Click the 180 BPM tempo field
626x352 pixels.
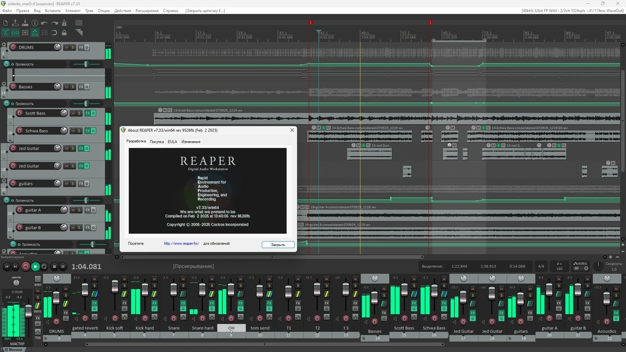tap(559, 266)
